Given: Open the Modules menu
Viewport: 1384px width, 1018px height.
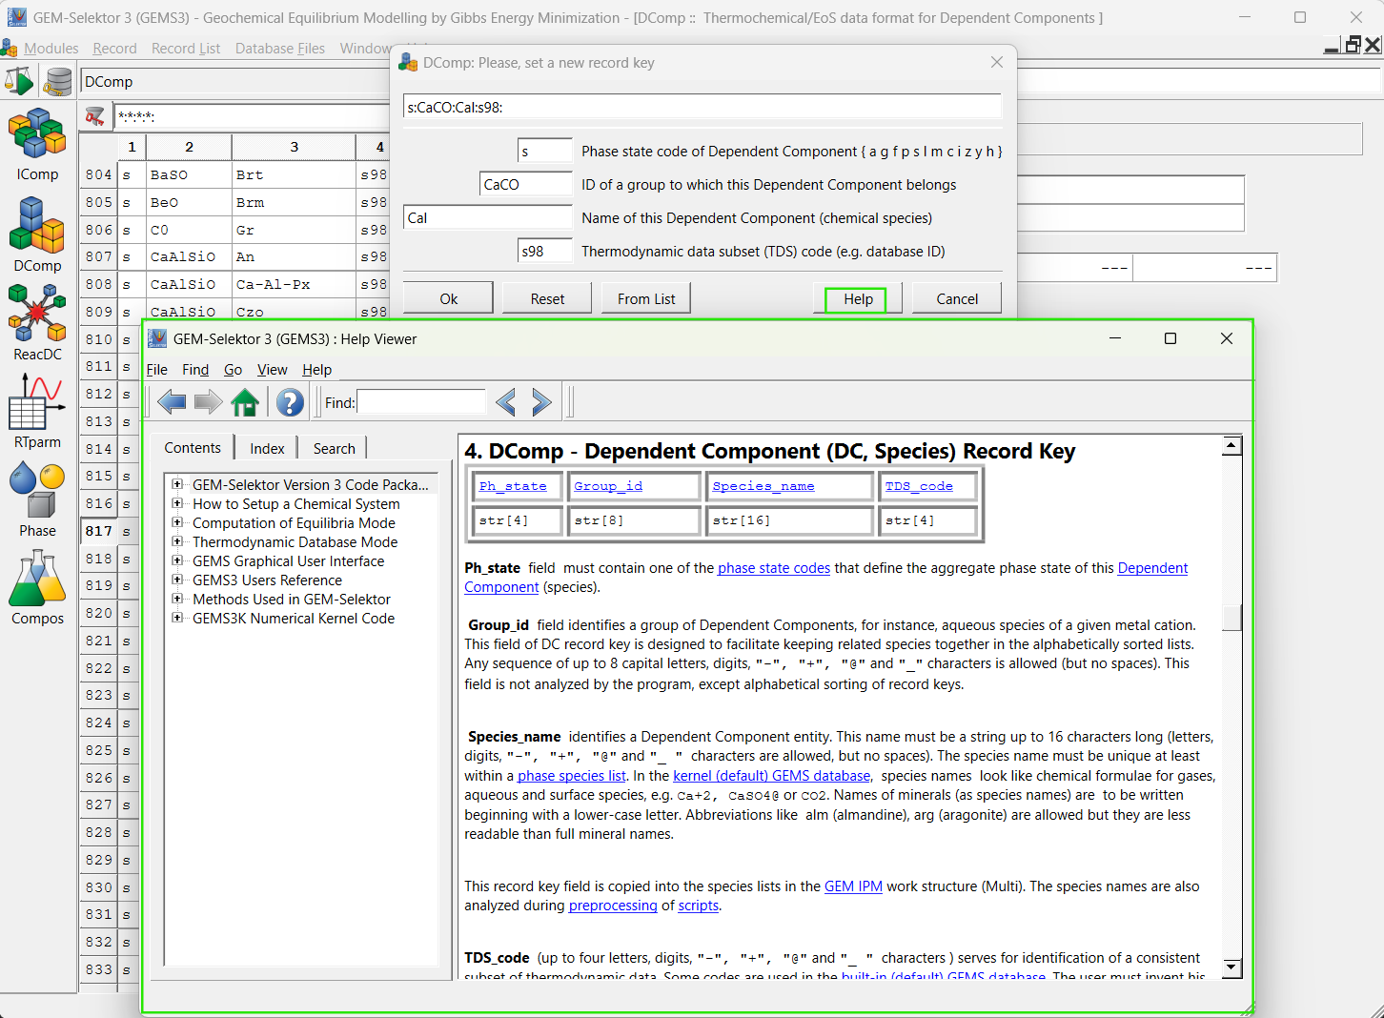Looking at the screenshot, I should pyautogui.click(x=51, y=49).
